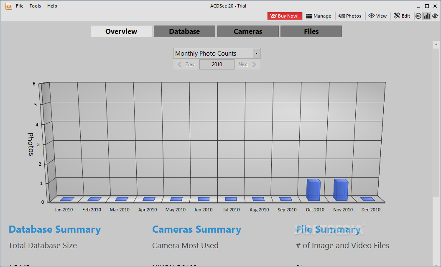Click the ACDSee application logo icon
Viewport: 441px width, 267px height.
9,6
